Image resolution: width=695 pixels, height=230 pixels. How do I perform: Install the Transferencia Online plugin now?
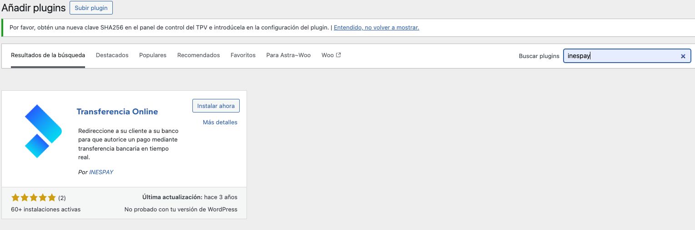[x=216, y=106]
